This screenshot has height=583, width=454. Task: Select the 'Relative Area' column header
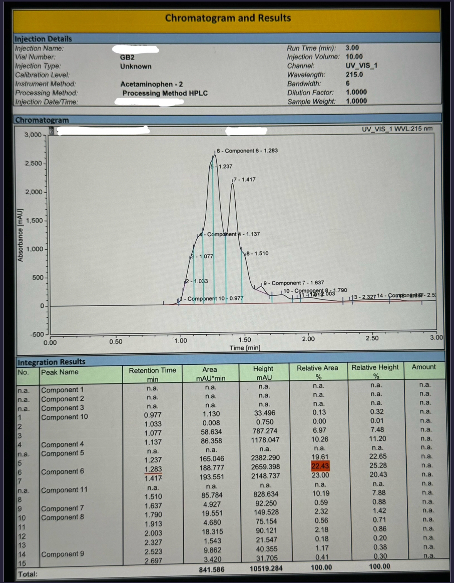[317, 368]
